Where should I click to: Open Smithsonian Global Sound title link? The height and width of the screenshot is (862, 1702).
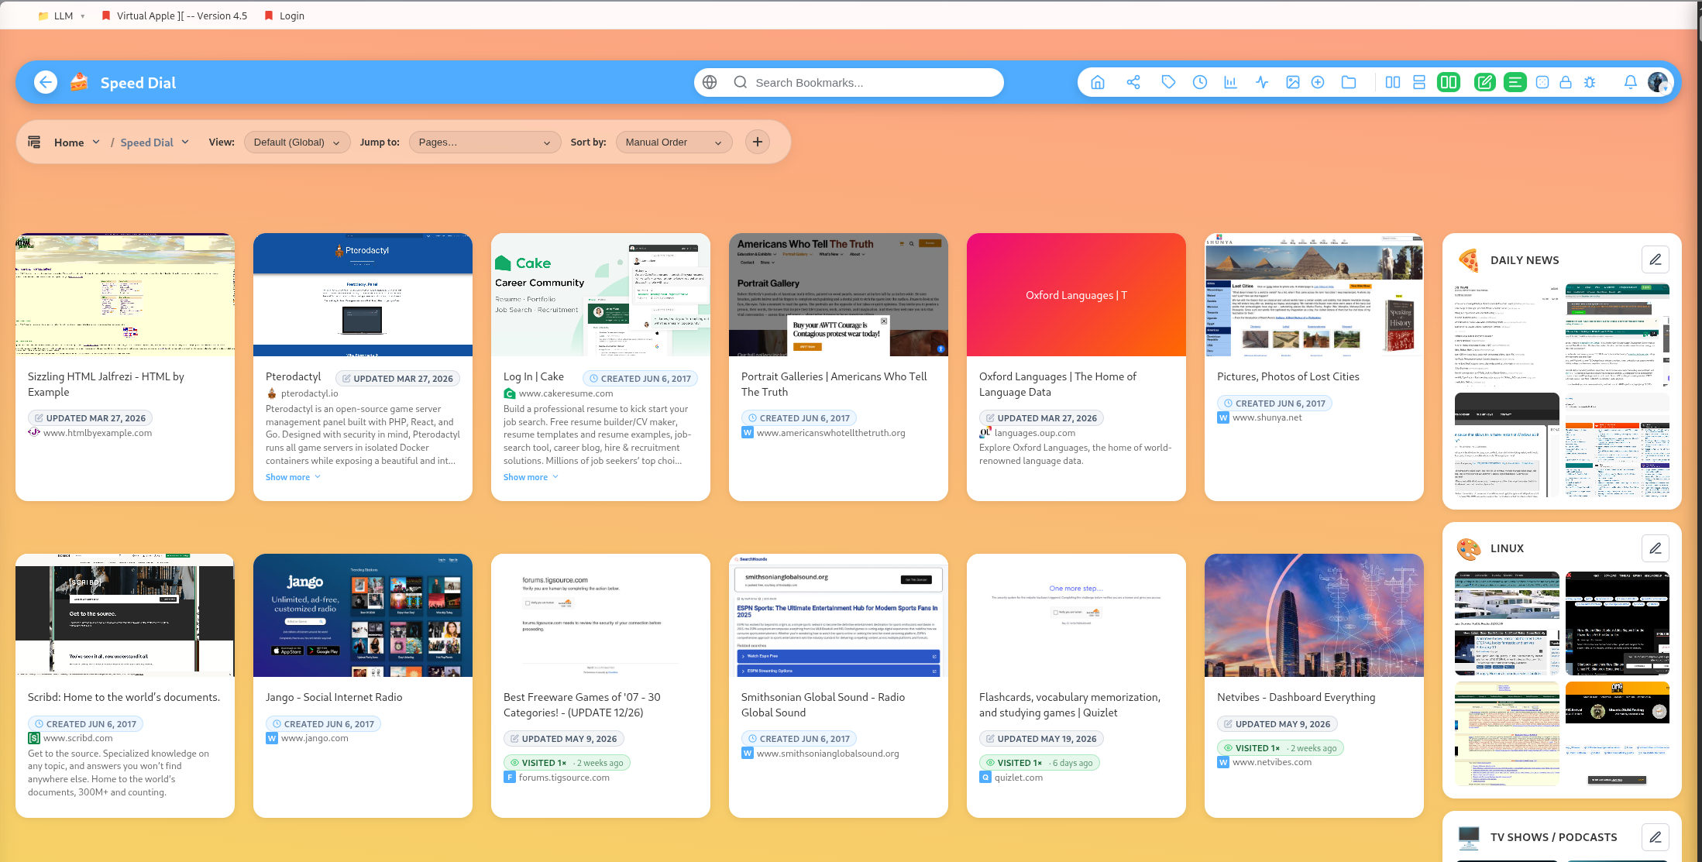click(x=823, y=705)
